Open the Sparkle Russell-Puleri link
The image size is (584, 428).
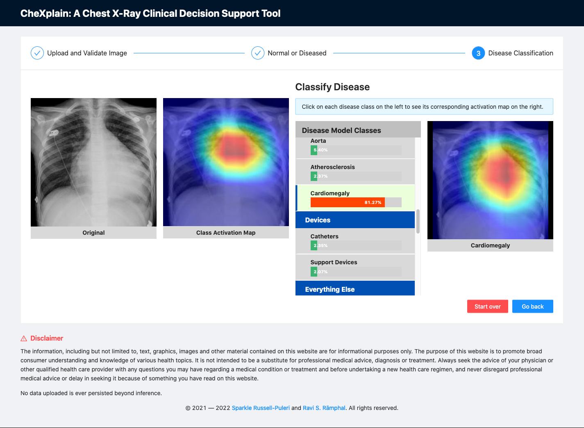pyautogui.click(x=261, y=408)
